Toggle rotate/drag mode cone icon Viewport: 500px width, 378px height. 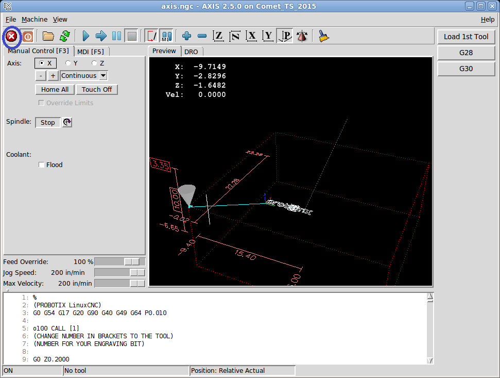click(x=302, y=36)
